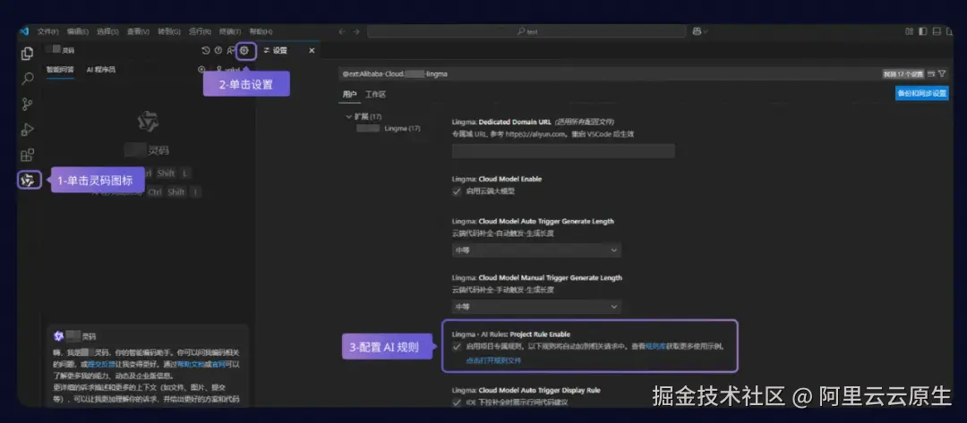Open the 编辑(E) menu
Screen dimensions: 967x423
(x=78, y=31)
